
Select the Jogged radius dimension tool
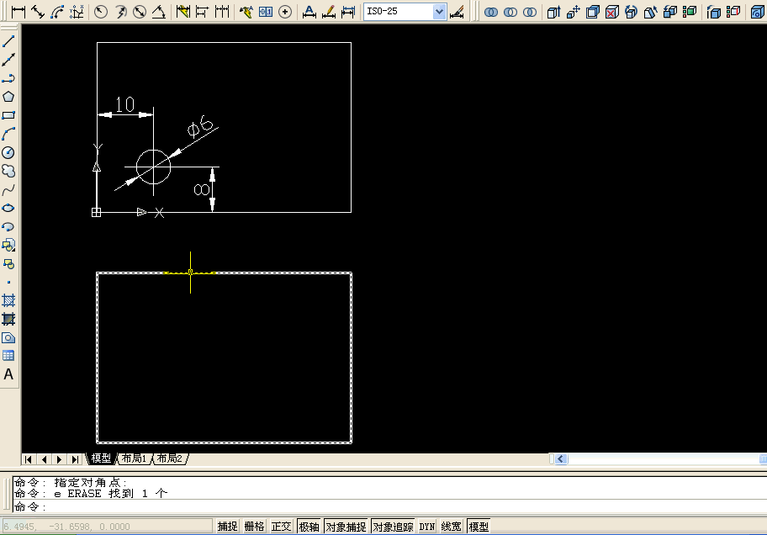click(120, 12)
